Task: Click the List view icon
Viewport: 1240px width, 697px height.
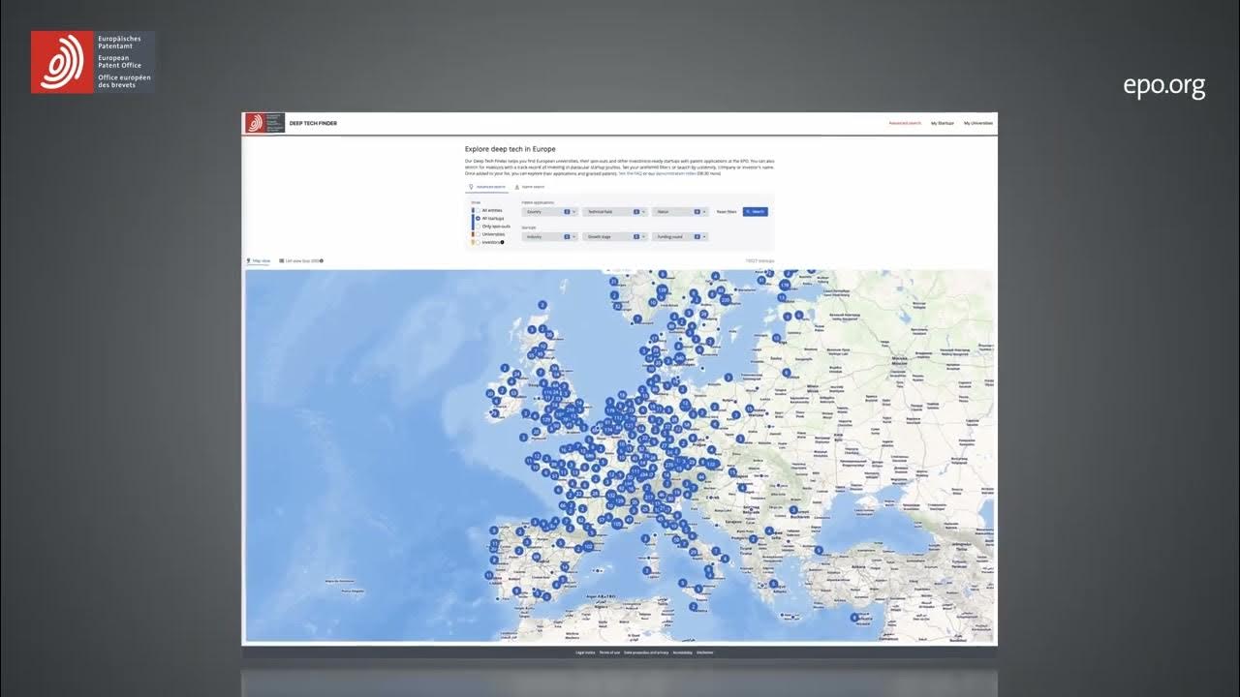Action: tap(281, 260)
